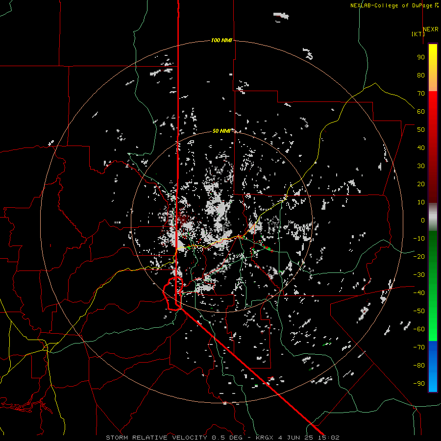
Task: Click the positive 10 scale value
Action: pos(421,202)
